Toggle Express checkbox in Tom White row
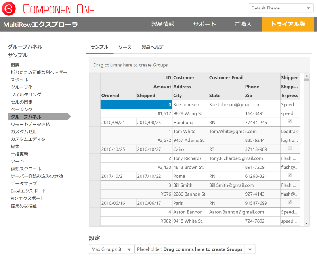Screen dimensions: 317x266 click(290, 148)
